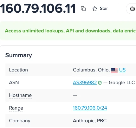Viewport: 136px width, 128px height.
Task: Click the dash value in Hostname row
Action: (x=75, y=96)
